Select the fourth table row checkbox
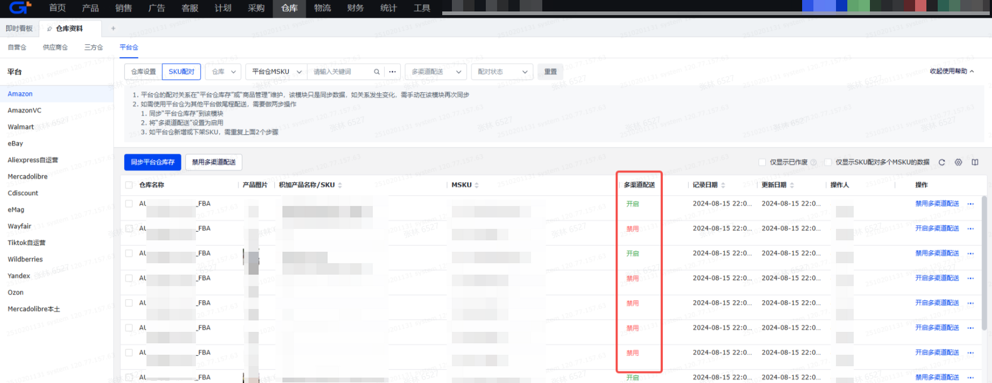The height and width of the screenshot is (383, 992). click(x=129, y=278)
